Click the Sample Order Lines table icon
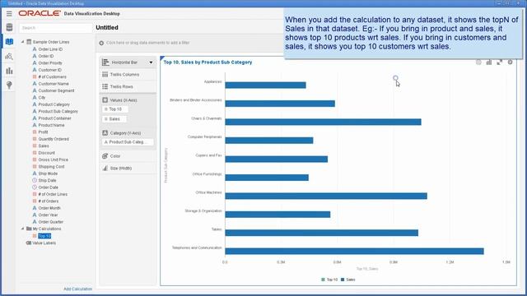This screenshot has height=296, width=527. pos(29,42)
